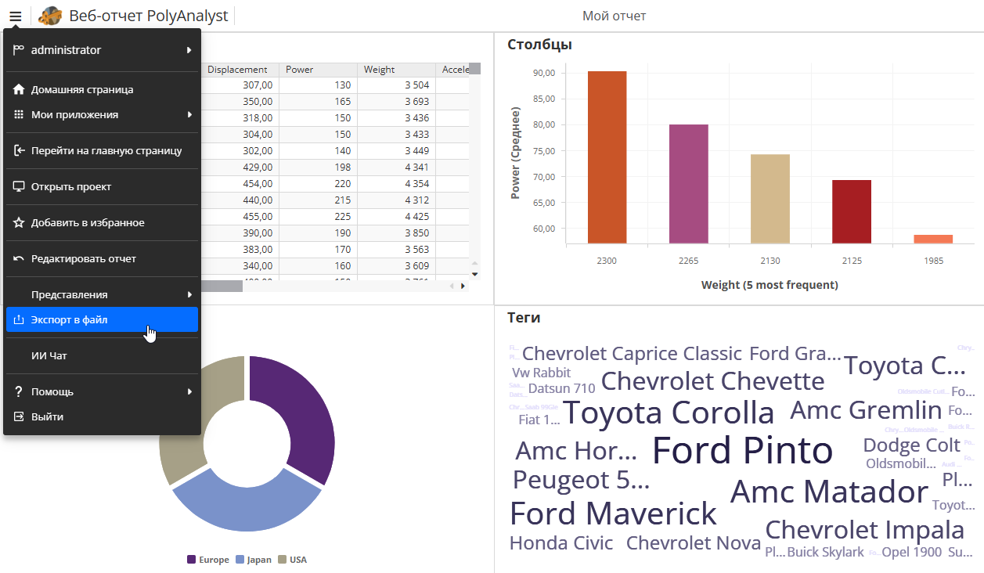This screenshot has height=573, width=984.
Task: Click the Honda Civic tag
Action: tap(561, 543)
